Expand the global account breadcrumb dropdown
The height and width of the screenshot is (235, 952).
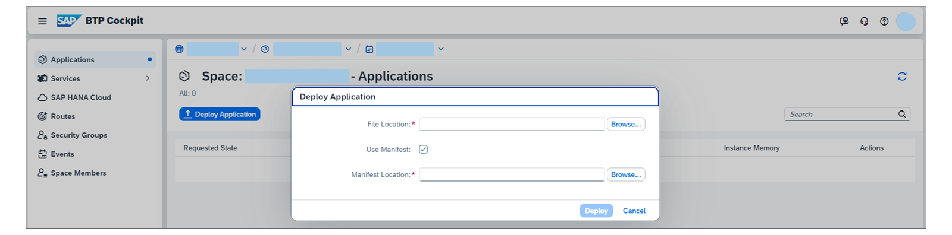244,49
